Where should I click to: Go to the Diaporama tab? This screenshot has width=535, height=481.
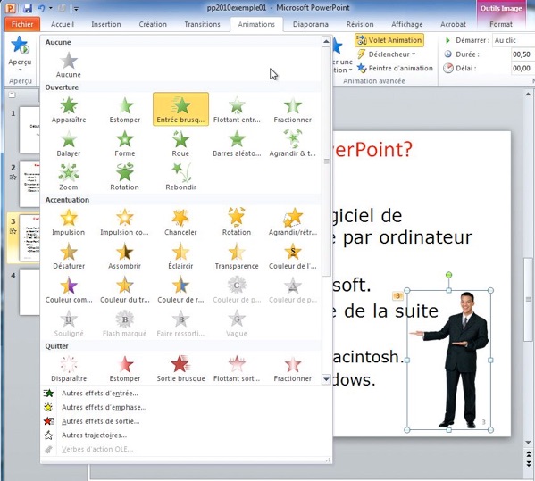tap(311, 24)
